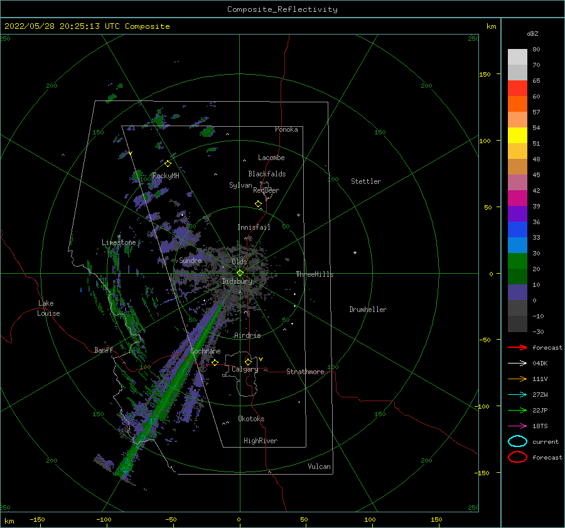Click the 04DK legend label
The width and height of the screenshot is (565, 528).
pos(540,364)
